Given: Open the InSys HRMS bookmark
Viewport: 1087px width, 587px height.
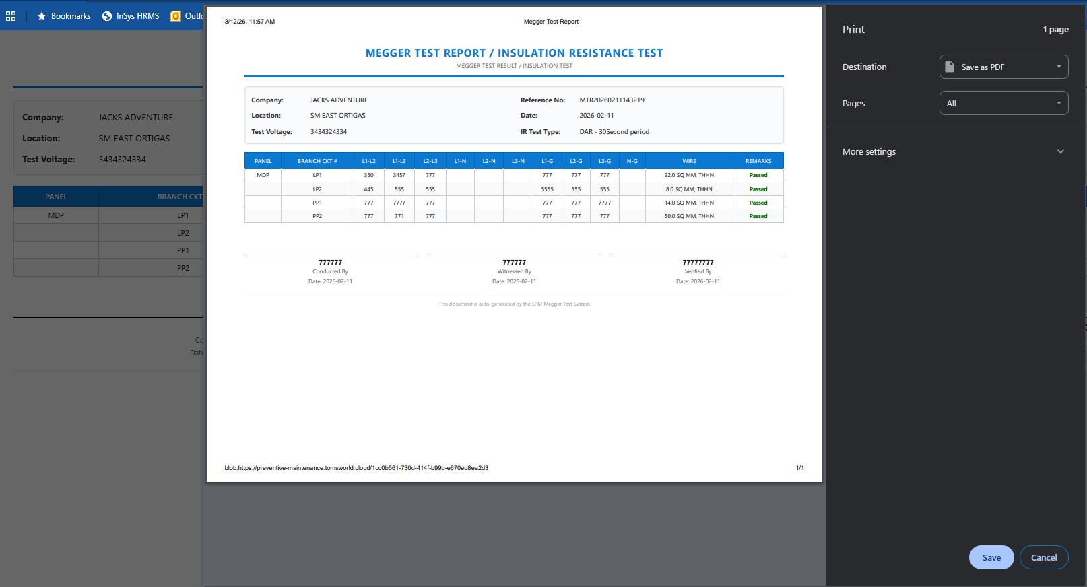Looking at the screenshot, I should pos(131,16).
